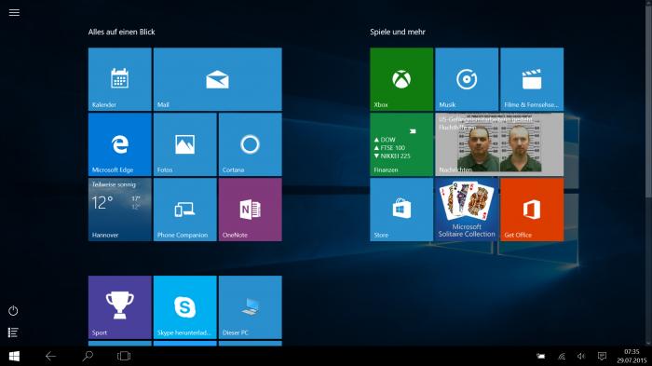
Task: Click the power button in sidebar
Action: pos(13,311)
